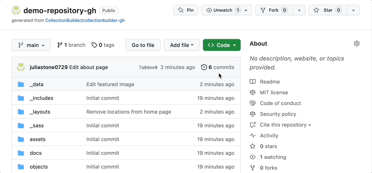Open juliastone0729 user profile link
Screen dimensions: 372x173
tap(49, 67)
